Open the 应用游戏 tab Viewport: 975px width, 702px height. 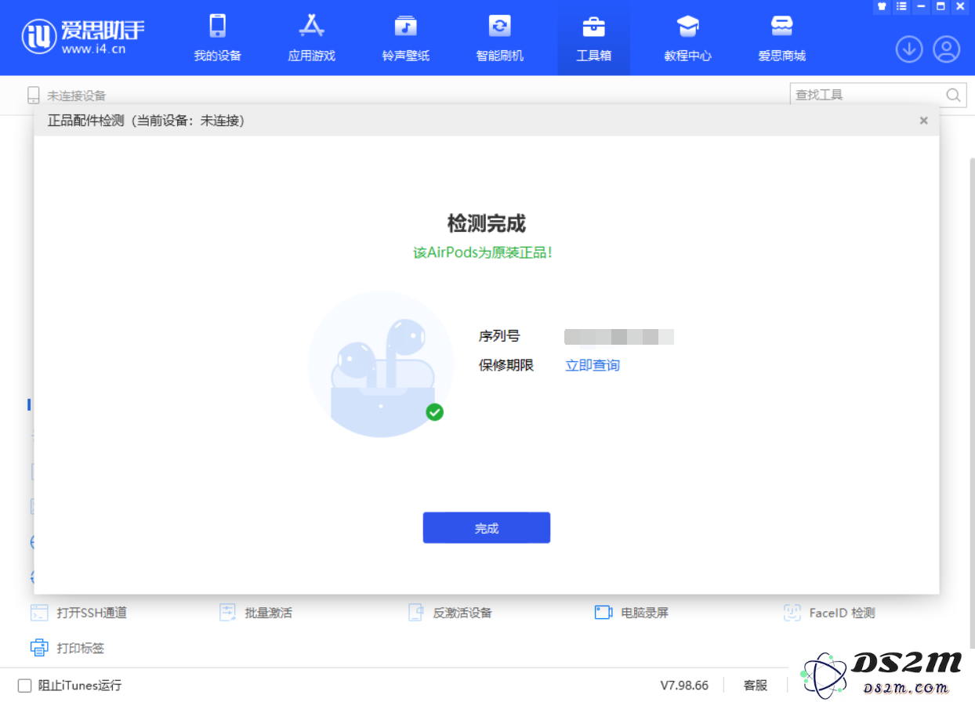point(312,38)
